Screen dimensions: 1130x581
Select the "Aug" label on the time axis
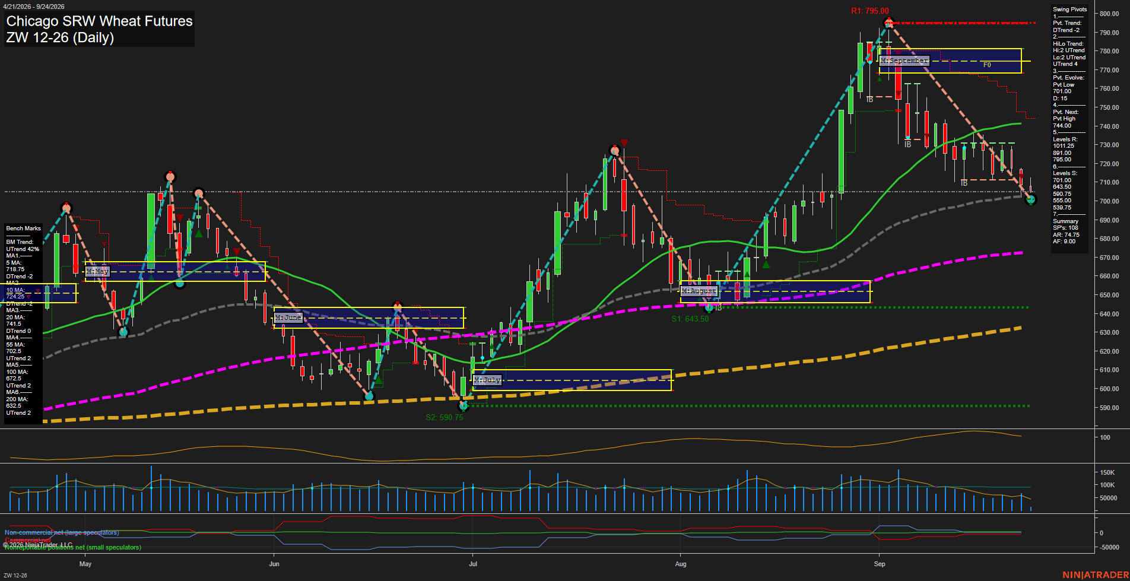pos(681,564)
